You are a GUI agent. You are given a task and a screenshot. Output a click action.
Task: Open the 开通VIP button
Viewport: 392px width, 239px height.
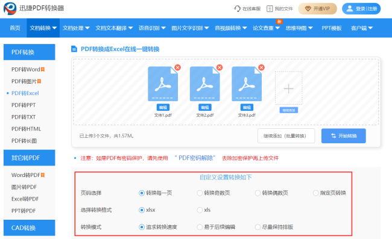317,9
